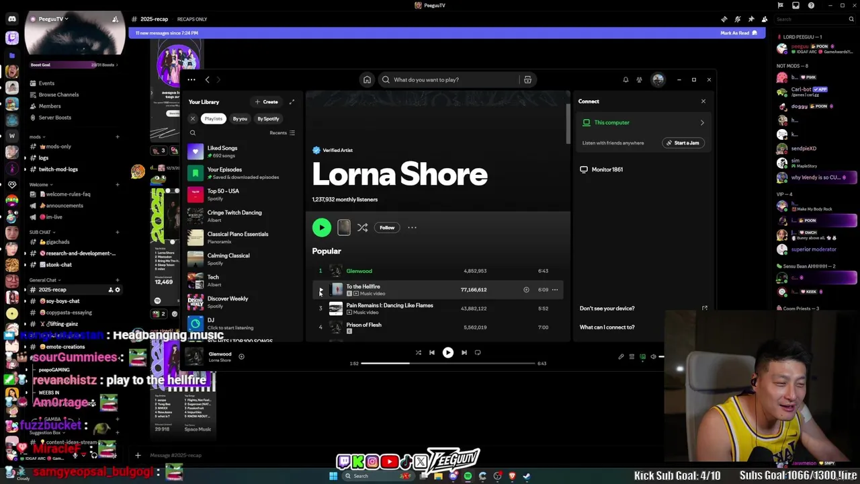Follow Lorna Shore
Image resolution: width=860 pixels, height=484 pixels.
coord(387,228)
